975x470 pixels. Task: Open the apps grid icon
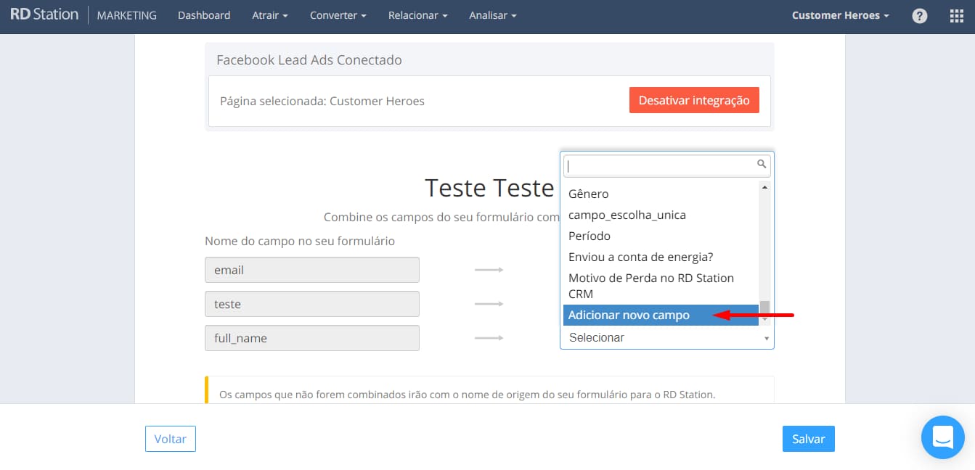tap(956, 15)
